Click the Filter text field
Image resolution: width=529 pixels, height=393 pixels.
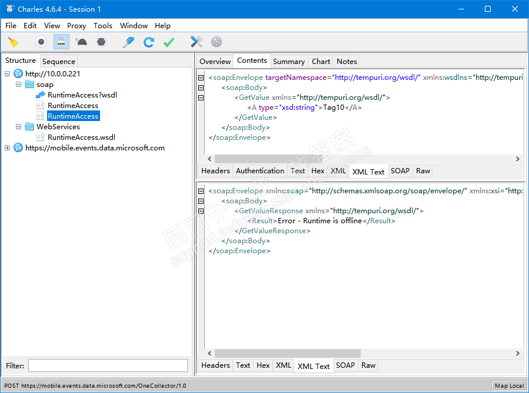click(x=108, y=365)
